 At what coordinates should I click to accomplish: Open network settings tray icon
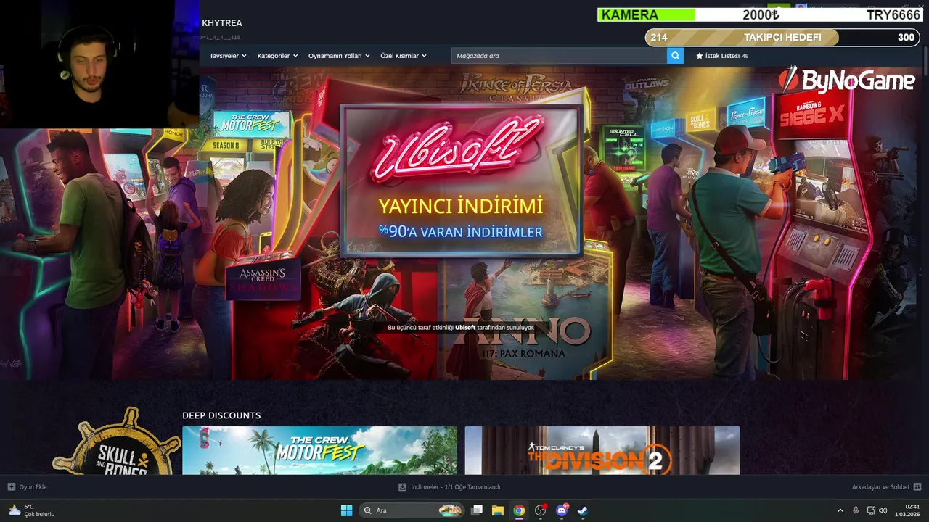(x=871, y=510)
